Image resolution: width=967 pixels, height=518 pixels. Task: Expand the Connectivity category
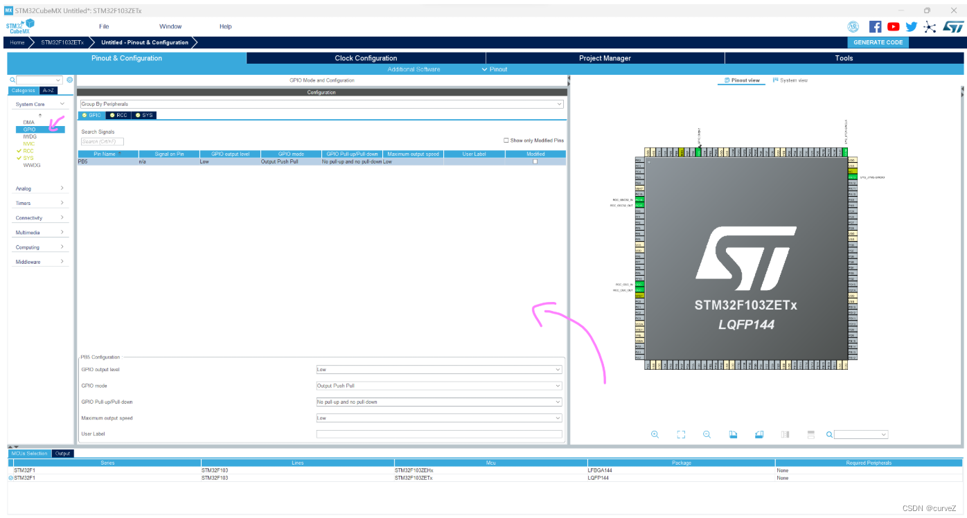point(62,217)
